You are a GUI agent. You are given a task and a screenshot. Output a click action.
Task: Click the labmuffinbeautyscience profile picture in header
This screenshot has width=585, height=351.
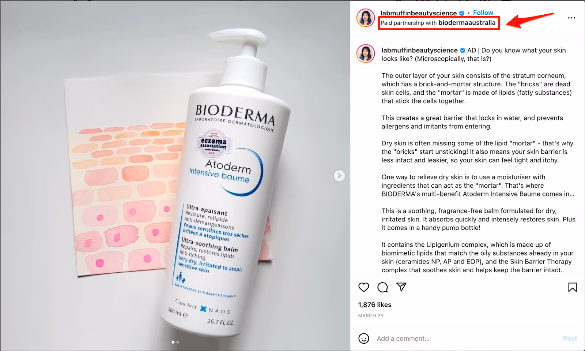366,18
